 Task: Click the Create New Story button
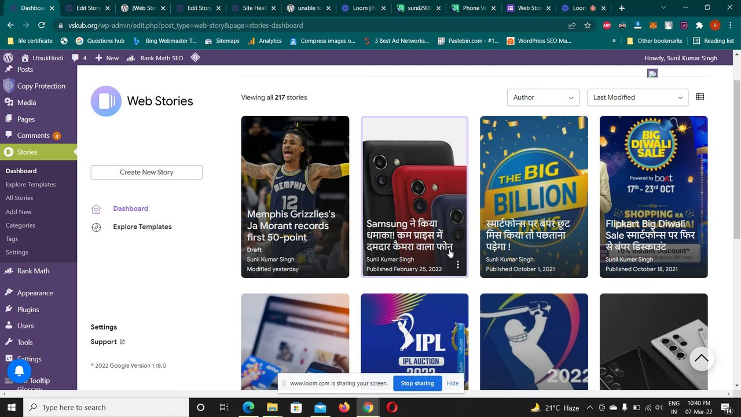coord(146,172)
